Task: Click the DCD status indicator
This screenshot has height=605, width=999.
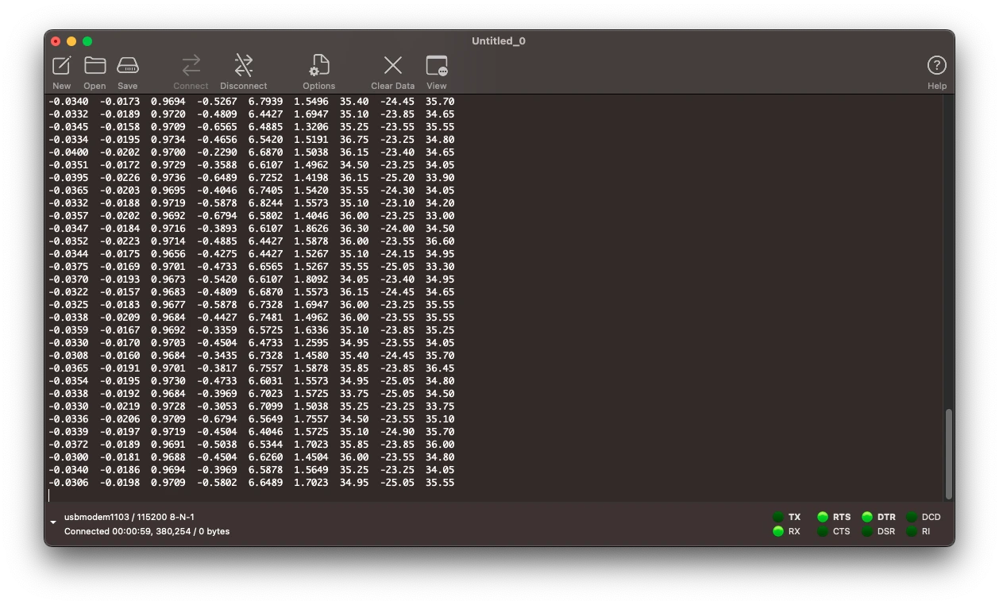Action: (912, 517)
